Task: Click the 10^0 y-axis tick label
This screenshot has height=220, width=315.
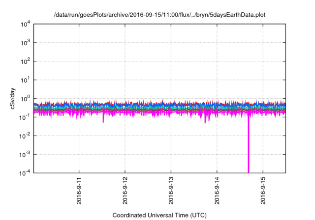Action: [25, 98]
